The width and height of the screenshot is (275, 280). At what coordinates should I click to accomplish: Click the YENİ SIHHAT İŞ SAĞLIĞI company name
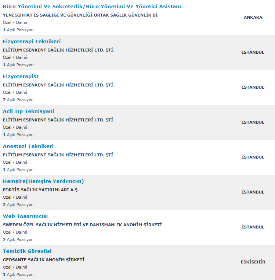click(x=80, y=15)
